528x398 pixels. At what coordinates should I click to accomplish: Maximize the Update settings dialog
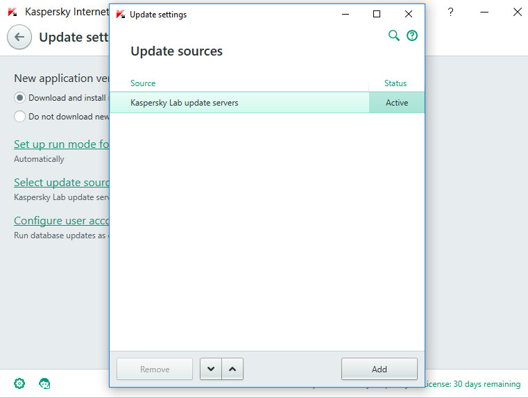[377, 14]
